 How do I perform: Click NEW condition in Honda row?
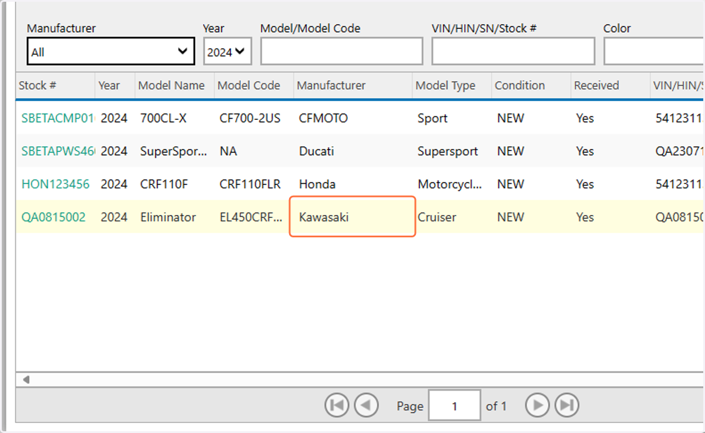point(510,184)
